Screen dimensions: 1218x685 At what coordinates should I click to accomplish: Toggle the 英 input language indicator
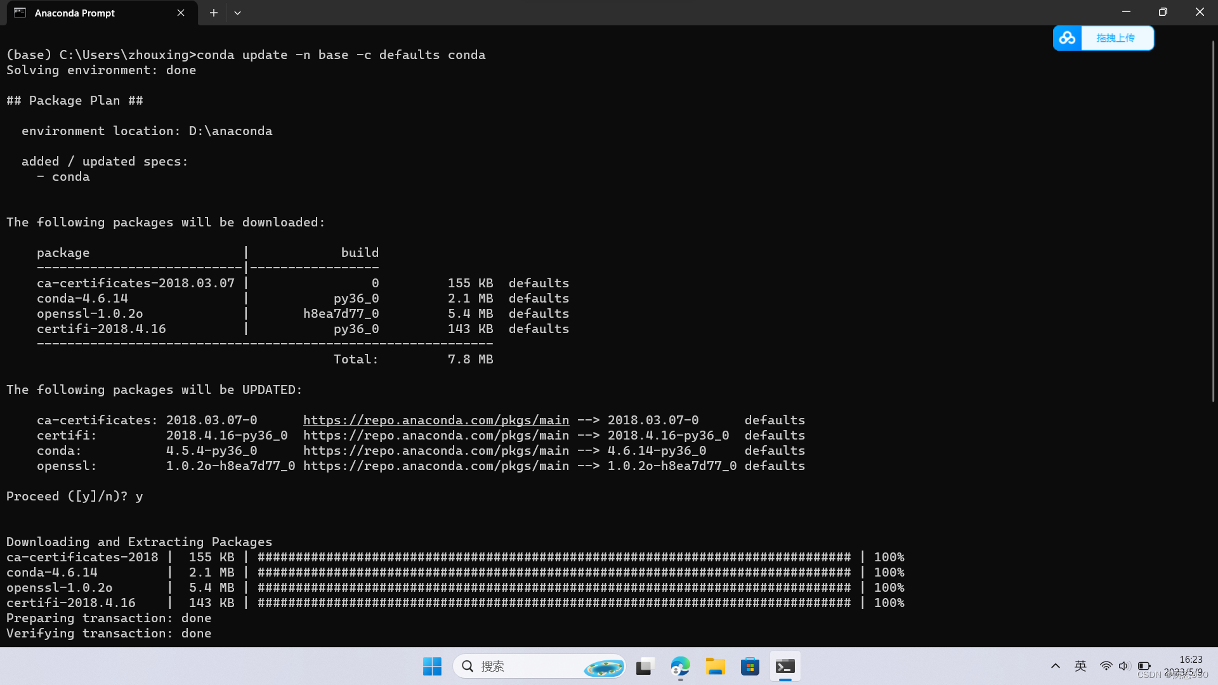1080,666
